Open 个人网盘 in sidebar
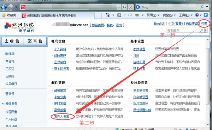212x130 pixels. (x=11, y=119)
